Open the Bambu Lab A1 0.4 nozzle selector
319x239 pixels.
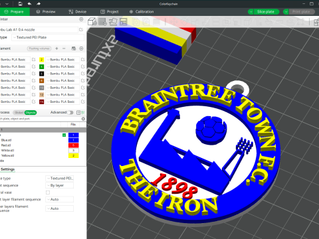click(x=39, y=30)
